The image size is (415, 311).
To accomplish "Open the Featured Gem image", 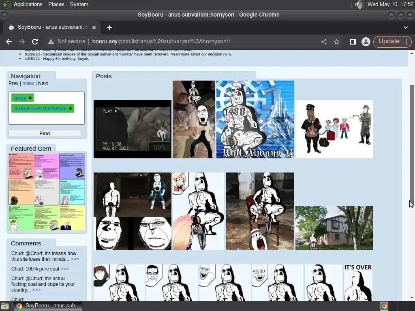I will (x=47, y=192).
